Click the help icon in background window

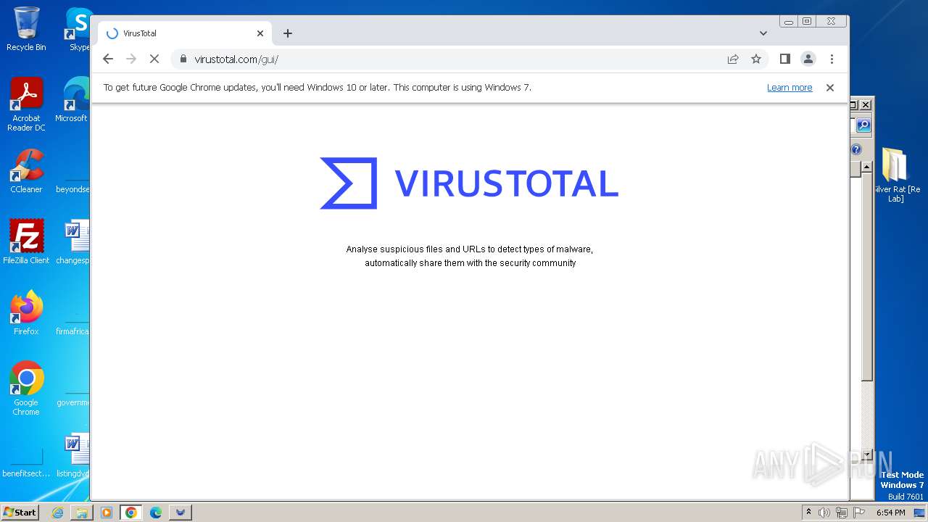coord(856,149)
